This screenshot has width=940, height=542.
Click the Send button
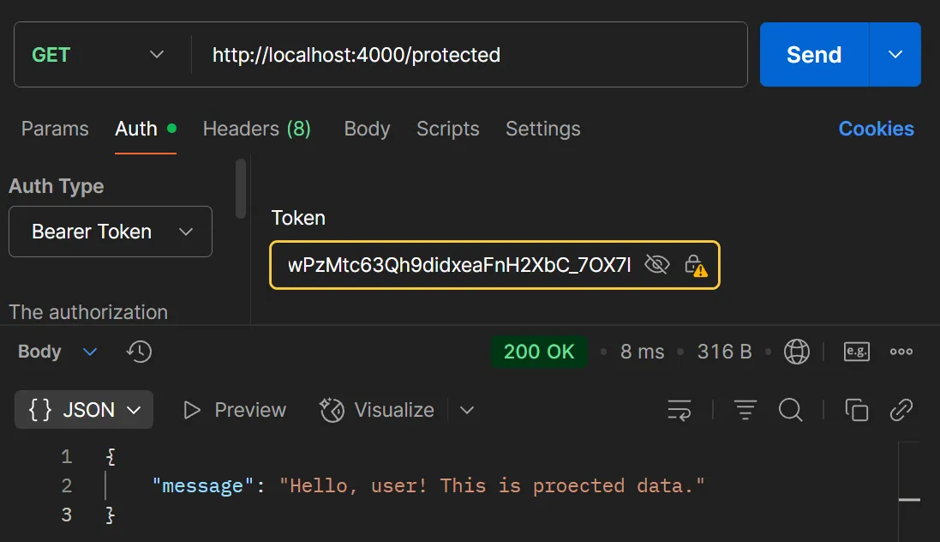(812, 54)
